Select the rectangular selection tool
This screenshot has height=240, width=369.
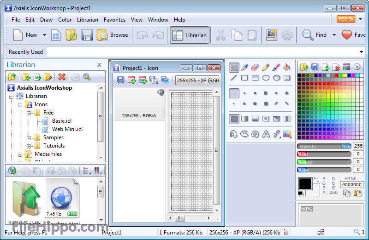234,68
